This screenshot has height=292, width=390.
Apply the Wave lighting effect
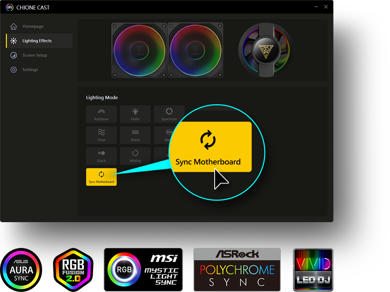[135, 135]
